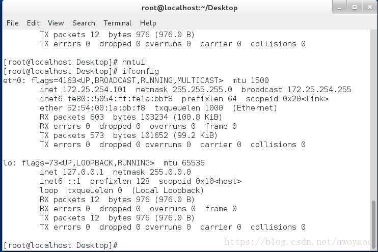The image size is (378, 252).
Task: Click flags=4163 text on eth0 line
Action: (53, 80)
